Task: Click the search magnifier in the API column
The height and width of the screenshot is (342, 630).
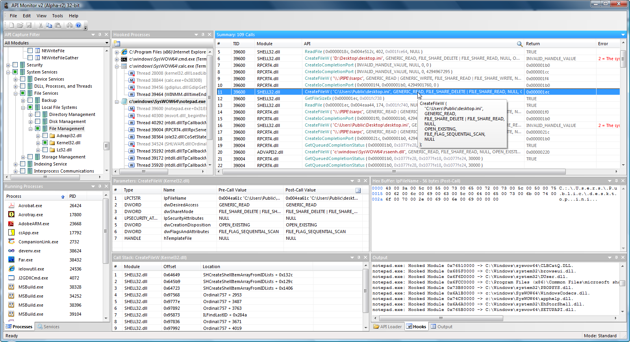Action: (x=519, y=44)
